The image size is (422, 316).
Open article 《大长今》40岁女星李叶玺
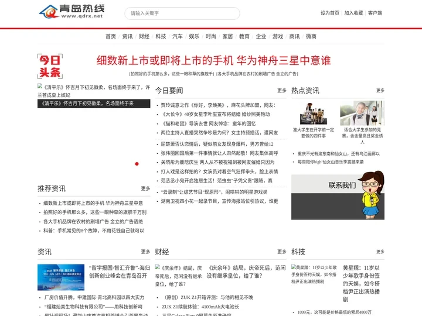(x=215, y=114)
